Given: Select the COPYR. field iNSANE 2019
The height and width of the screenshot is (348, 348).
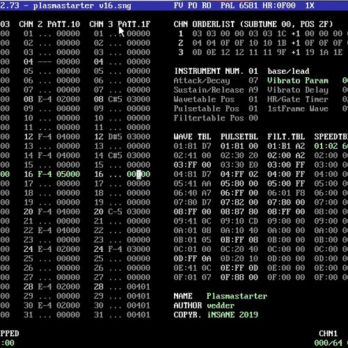Looking at the screenshot, I should (232, 315).
